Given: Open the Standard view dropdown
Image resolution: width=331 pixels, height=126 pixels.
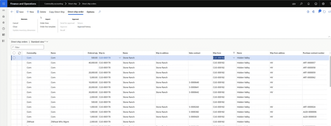Looking at the screenshot, I should coord(39,42).
